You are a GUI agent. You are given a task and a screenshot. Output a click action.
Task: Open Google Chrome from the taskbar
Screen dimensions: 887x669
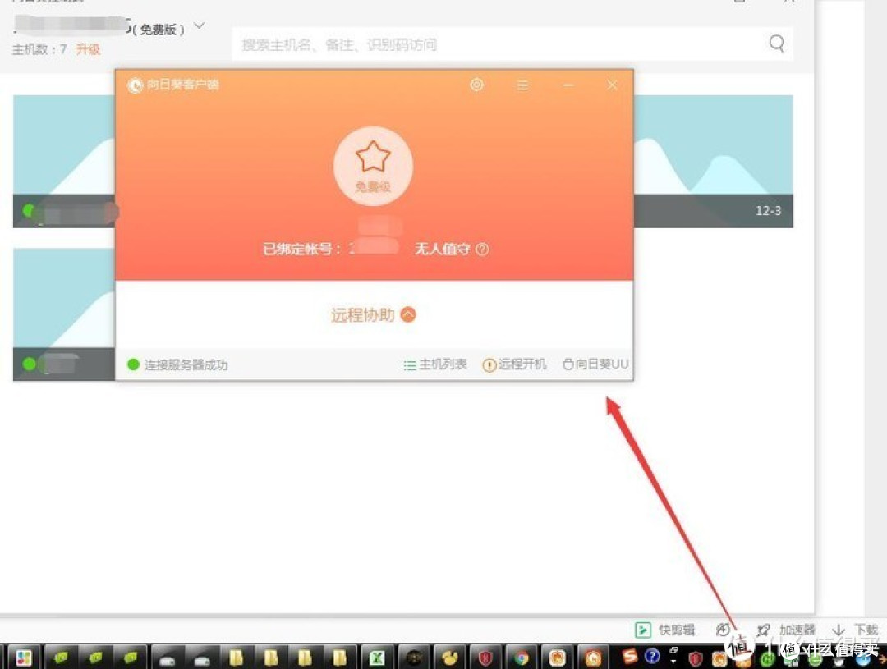(522, 658)
